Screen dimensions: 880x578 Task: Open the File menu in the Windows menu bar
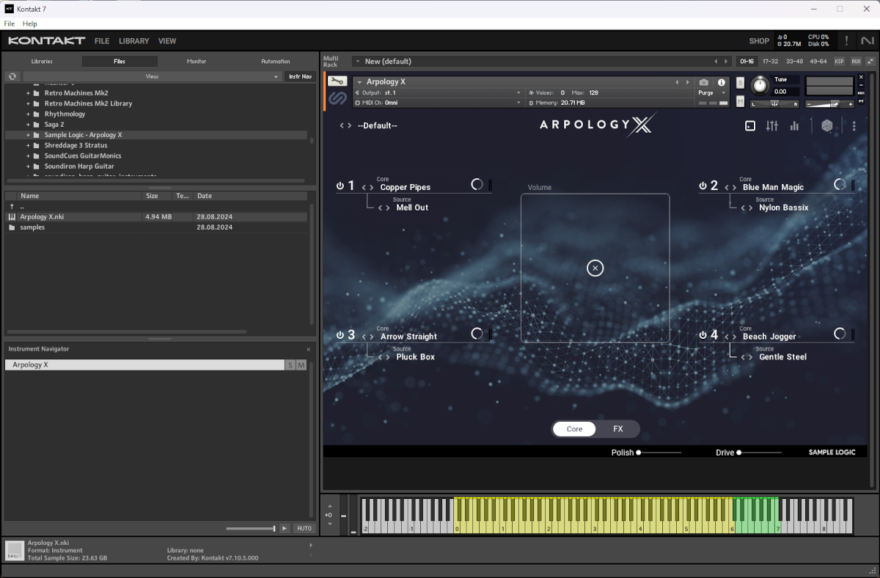[10, 24]
